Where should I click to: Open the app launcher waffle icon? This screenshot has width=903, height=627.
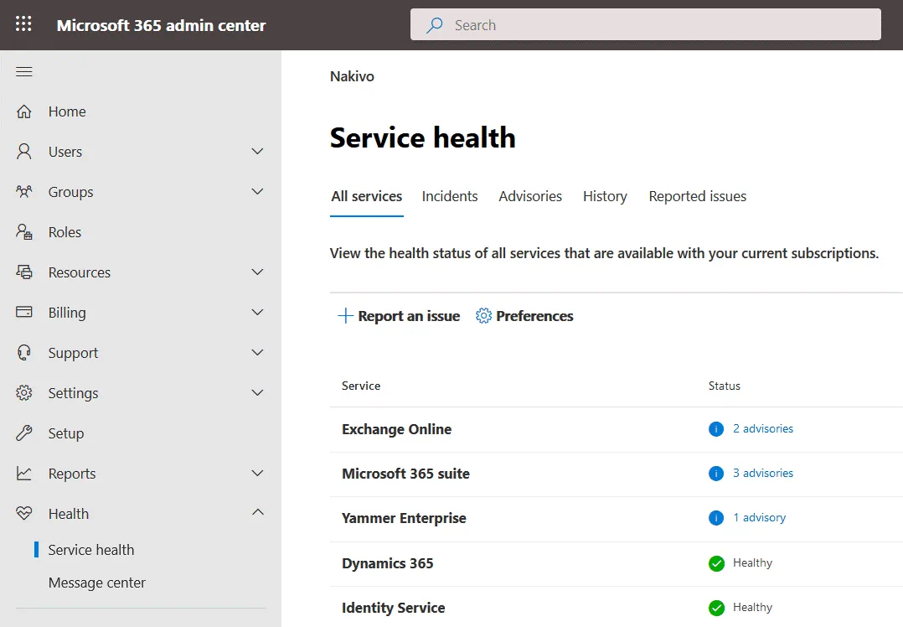[x=23, y=24]
